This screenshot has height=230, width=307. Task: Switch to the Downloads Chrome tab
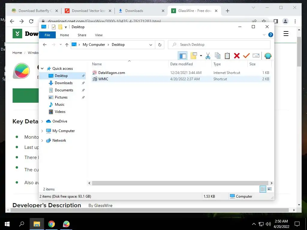141,11
